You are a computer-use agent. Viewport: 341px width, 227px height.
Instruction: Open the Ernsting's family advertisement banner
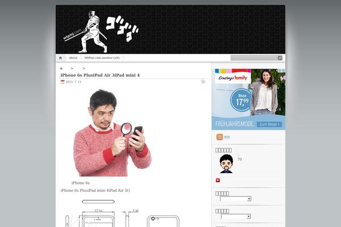coord(248,99)
